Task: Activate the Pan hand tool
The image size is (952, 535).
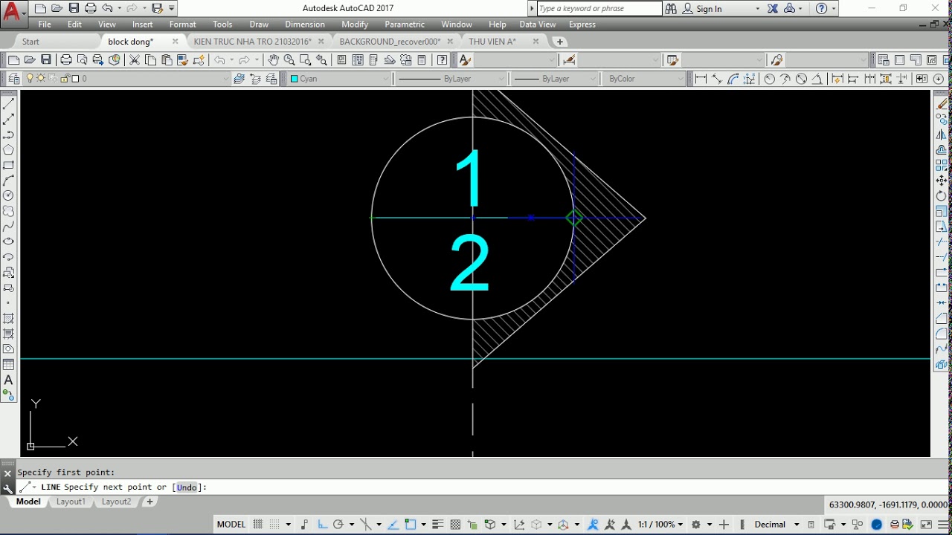Action: [x=273, y=60]
